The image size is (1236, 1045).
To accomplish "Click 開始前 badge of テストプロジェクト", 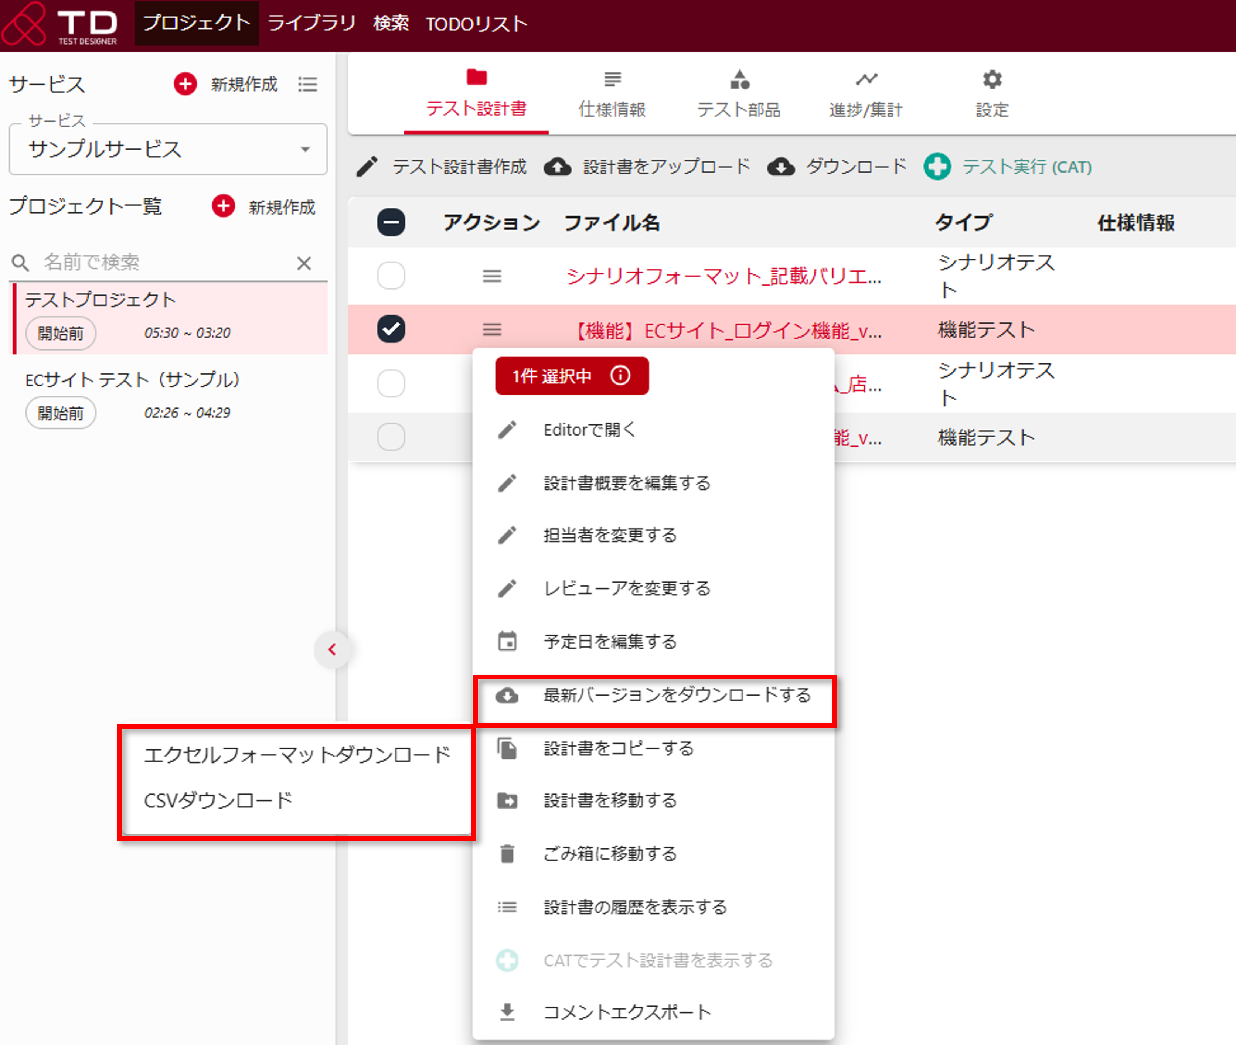I will coord(61,333).
